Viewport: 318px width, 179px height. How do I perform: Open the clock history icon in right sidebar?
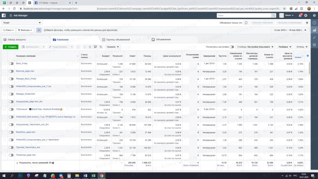tap(314, 45)
